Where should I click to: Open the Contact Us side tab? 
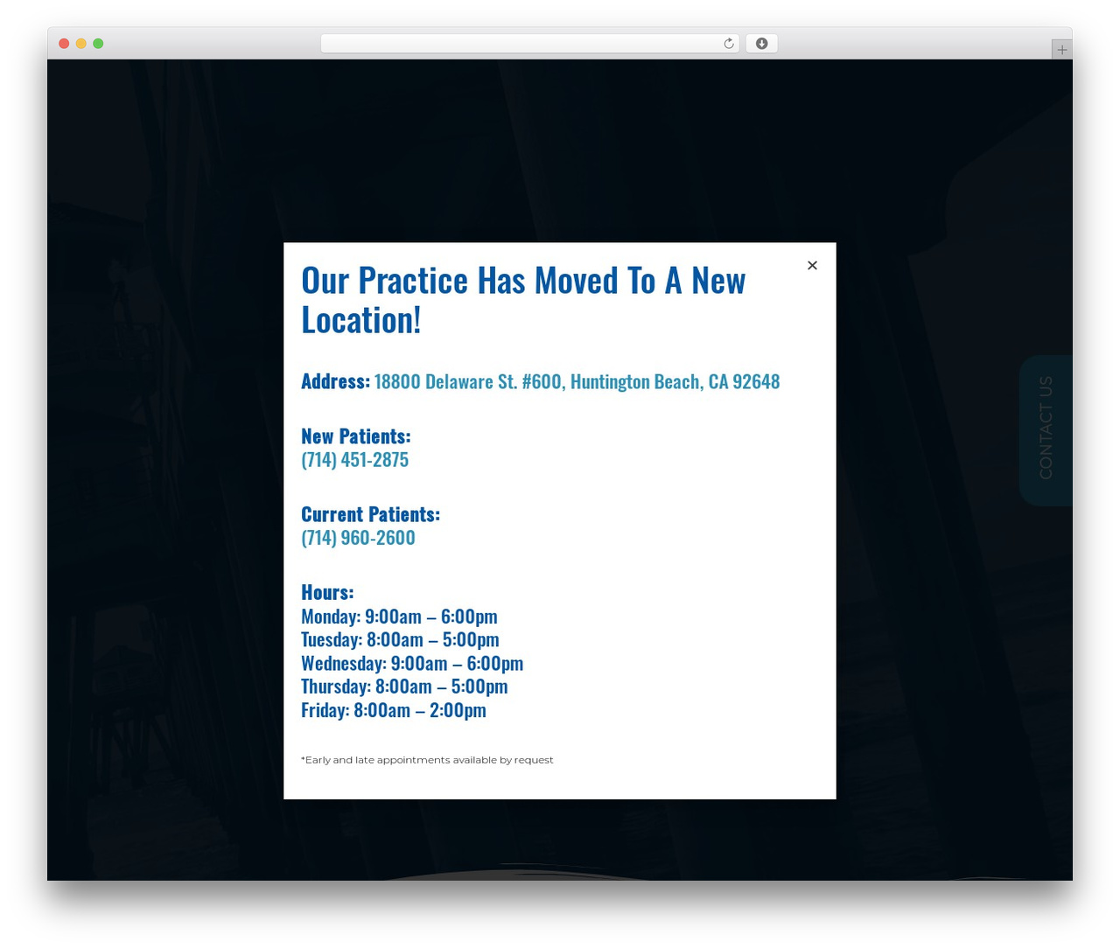[1046, 429]
